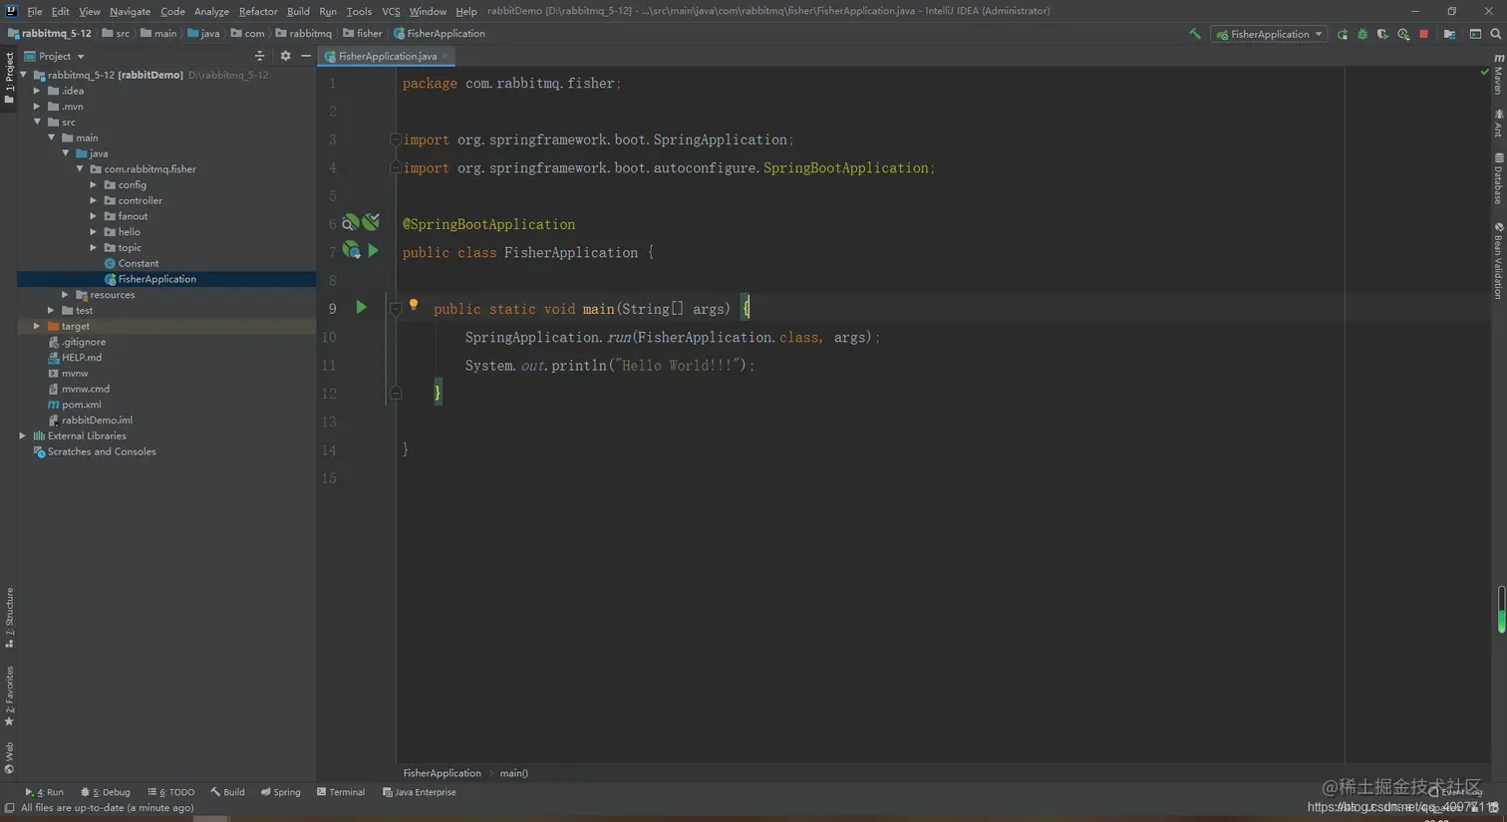Expand the controller package
This screenshot has height=822, width=1507.
coord(94,200)
